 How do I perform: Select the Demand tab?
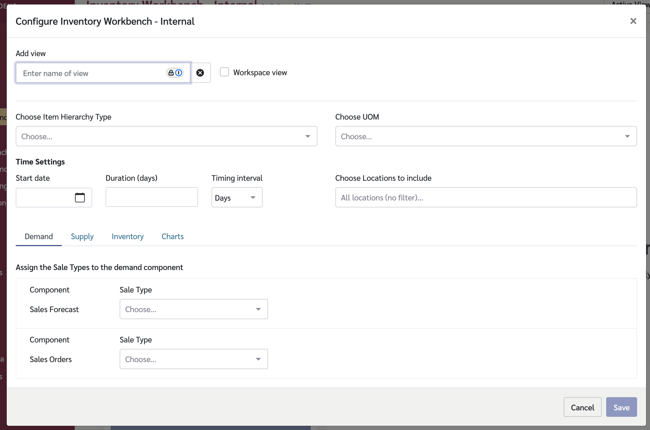tap(39, 237)
